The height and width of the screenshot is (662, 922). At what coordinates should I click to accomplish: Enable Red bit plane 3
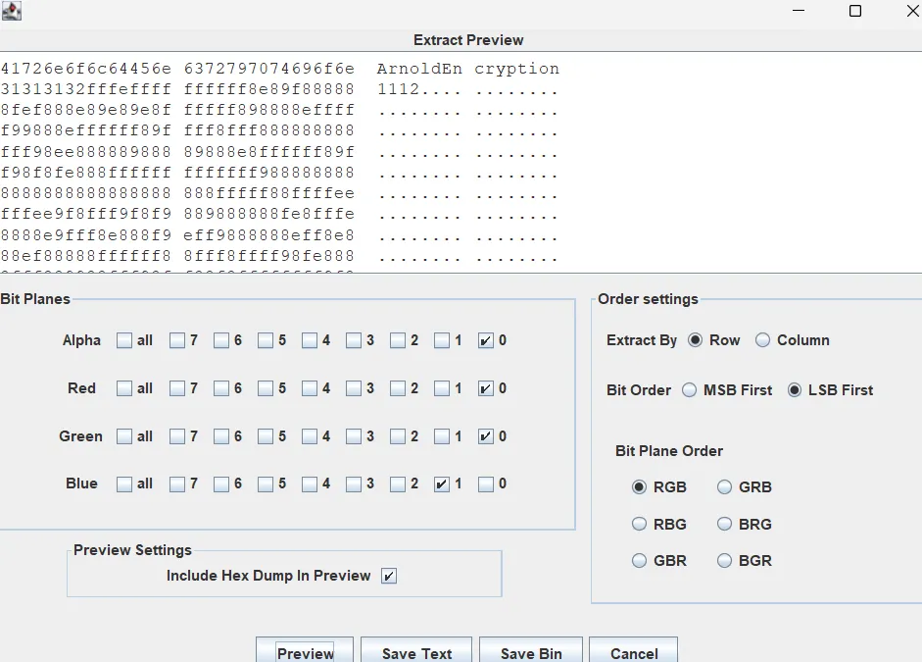354,388
